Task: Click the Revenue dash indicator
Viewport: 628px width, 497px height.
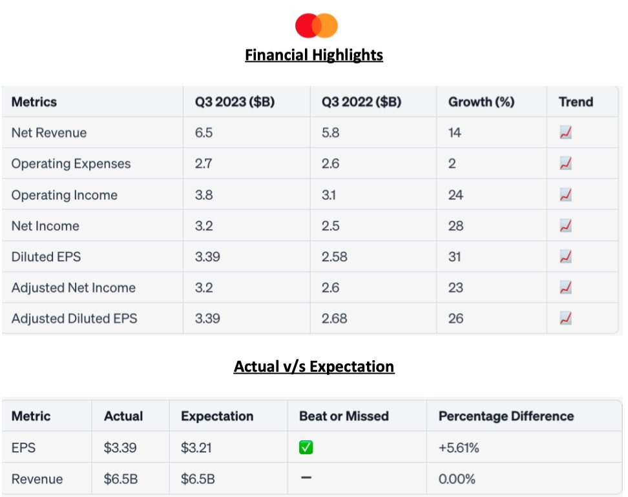Action: click(x=306, y=478)
